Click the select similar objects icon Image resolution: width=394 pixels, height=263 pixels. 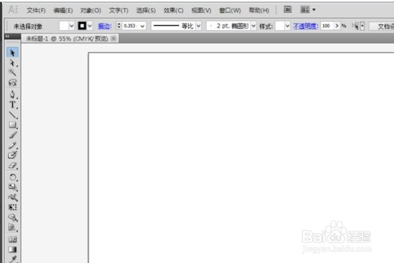(355, 26)
